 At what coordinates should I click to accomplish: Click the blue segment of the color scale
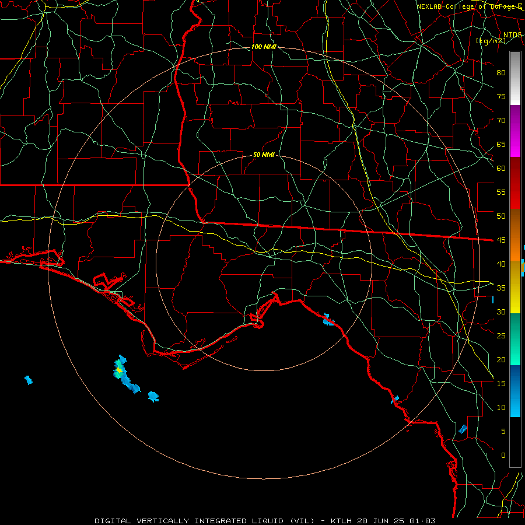tap(515, 391)
